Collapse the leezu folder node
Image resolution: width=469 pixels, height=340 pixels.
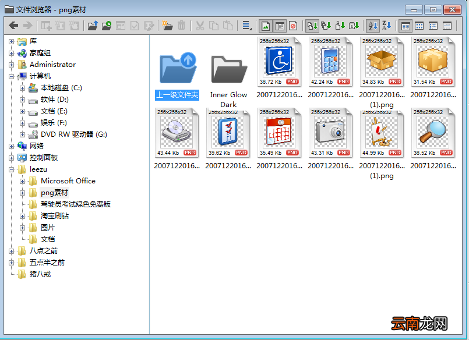pos(11,169)
